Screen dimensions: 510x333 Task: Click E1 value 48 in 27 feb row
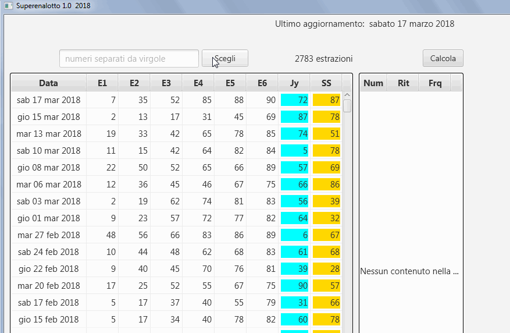tap(111, 235)
